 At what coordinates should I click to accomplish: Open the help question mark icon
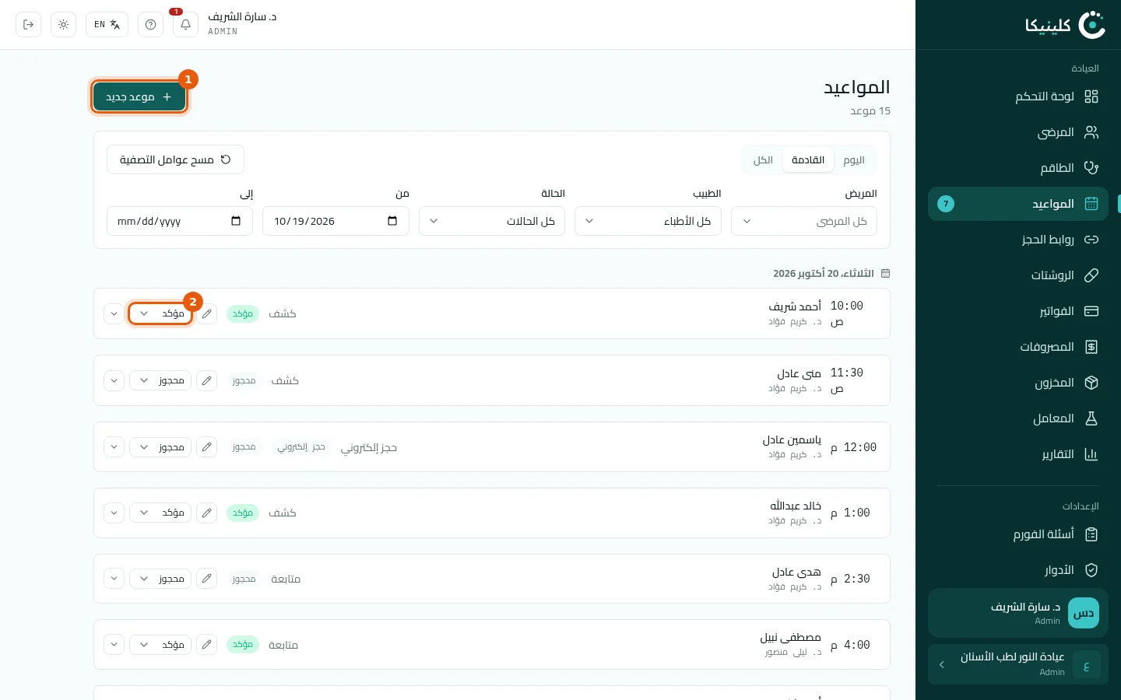[150, 24]
